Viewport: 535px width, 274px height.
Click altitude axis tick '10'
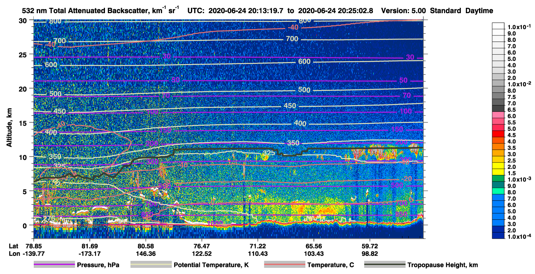tap(24, 157)
